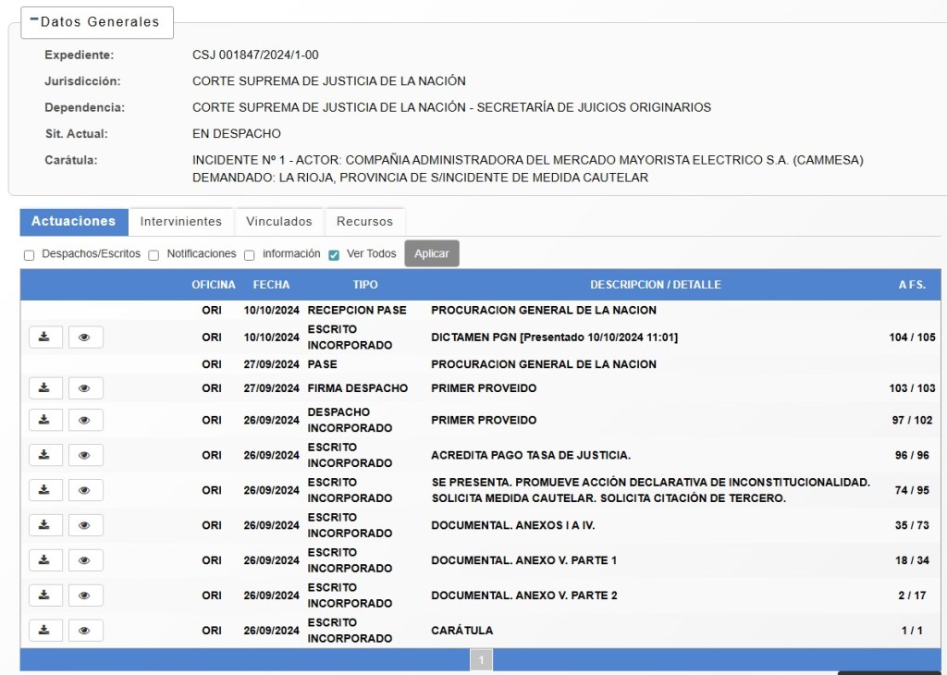The image size is (947, 675).
Task: Download DOCUMENTAL ANEXO V PARTE 1
Action: click(x=45, y=559)
